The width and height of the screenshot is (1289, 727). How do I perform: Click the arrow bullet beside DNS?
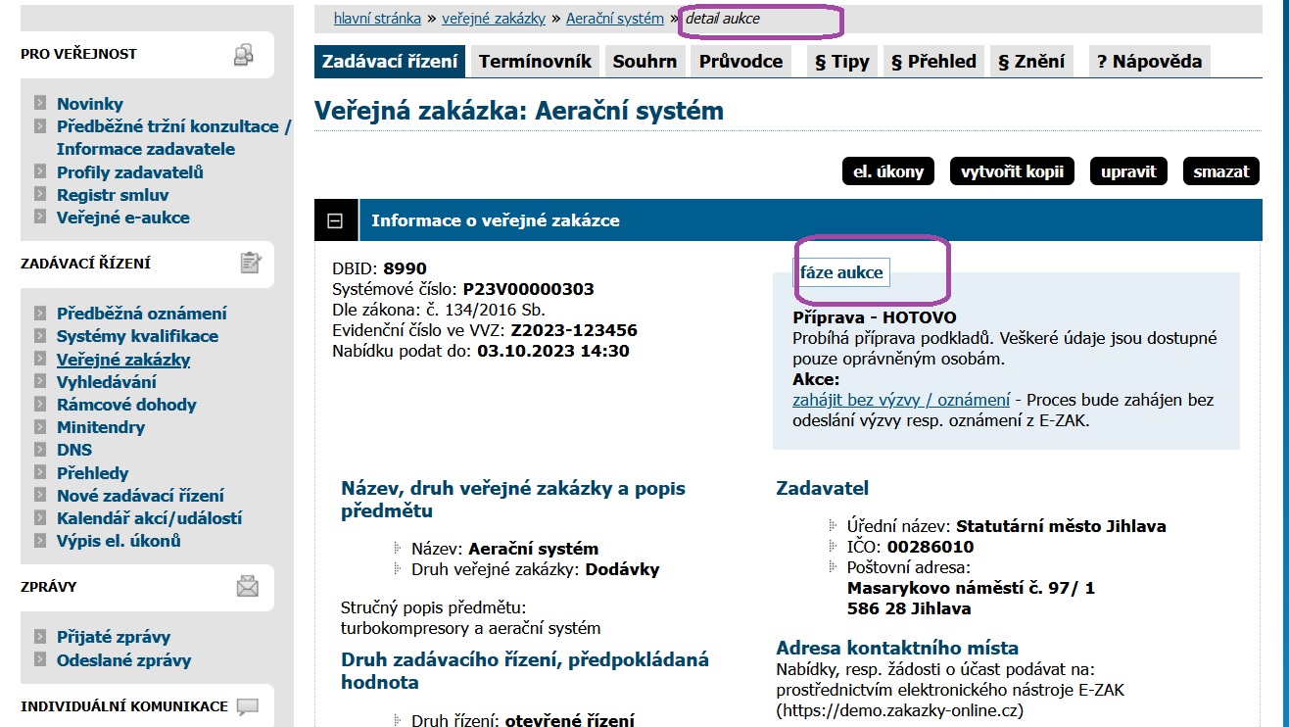[40, 450]
